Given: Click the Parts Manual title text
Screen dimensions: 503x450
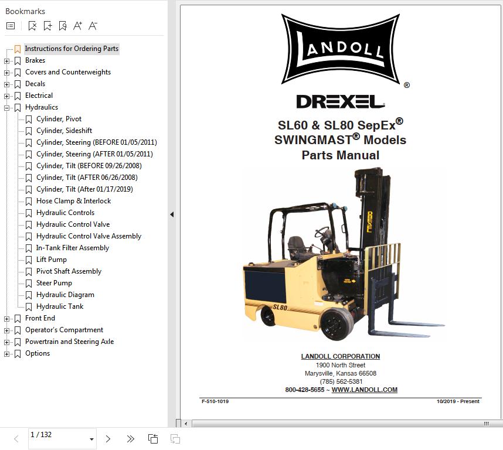Looking at the screenshot, I should (341, 155).
